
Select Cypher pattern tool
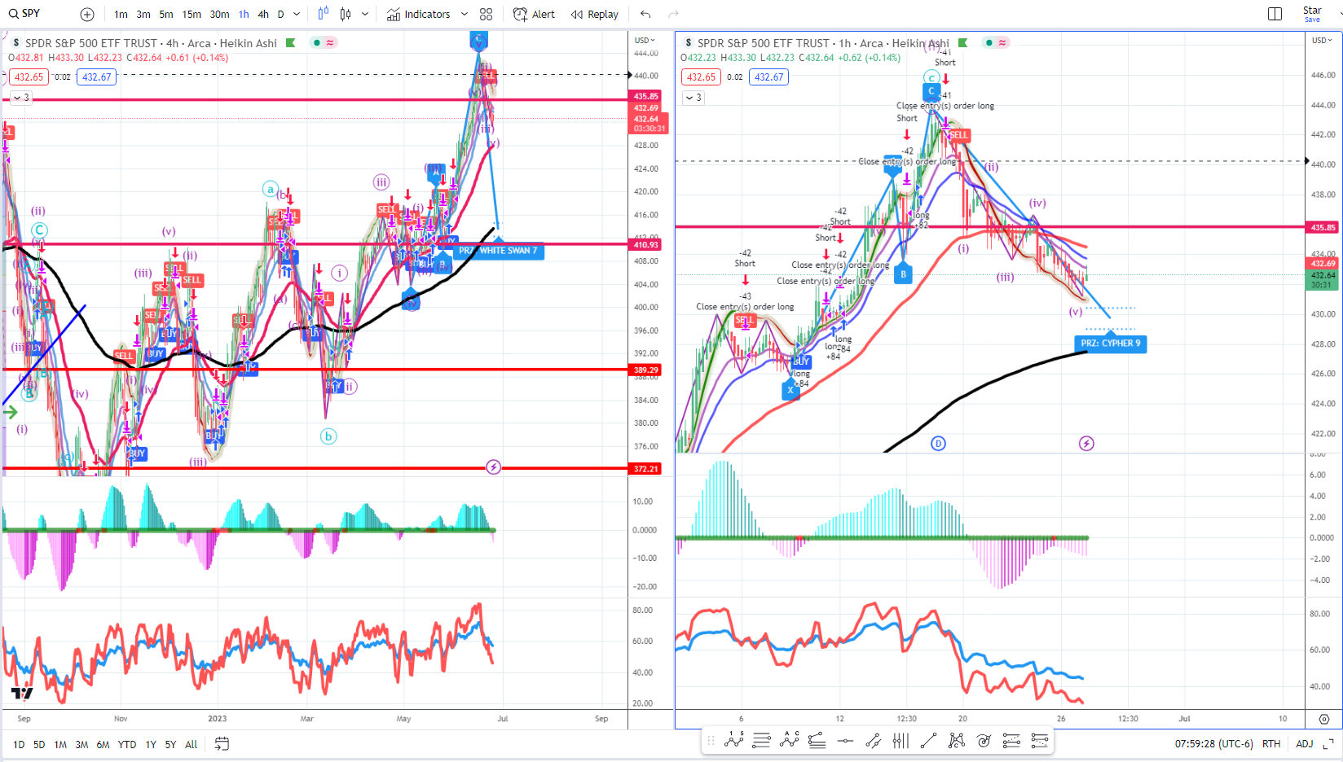click(x=956, y=740)
